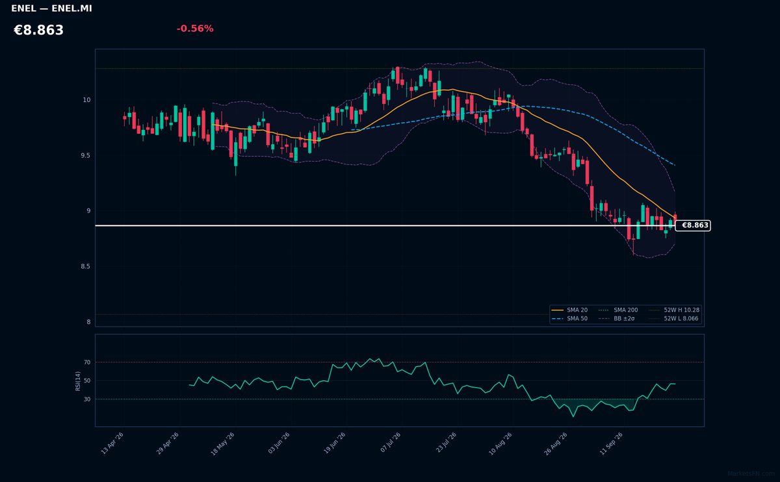Click the y-axis price label 8.5
The height and width of the screenshot is (482, 780).
pos(85,267)
